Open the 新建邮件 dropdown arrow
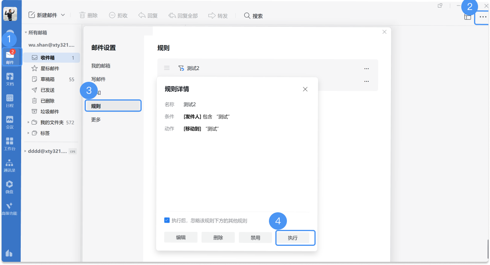This screenshot has width=490, height=265. pos(63,15)
